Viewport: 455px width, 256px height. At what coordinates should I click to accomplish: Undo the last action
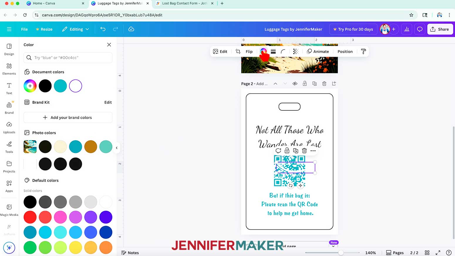point(103,29)
